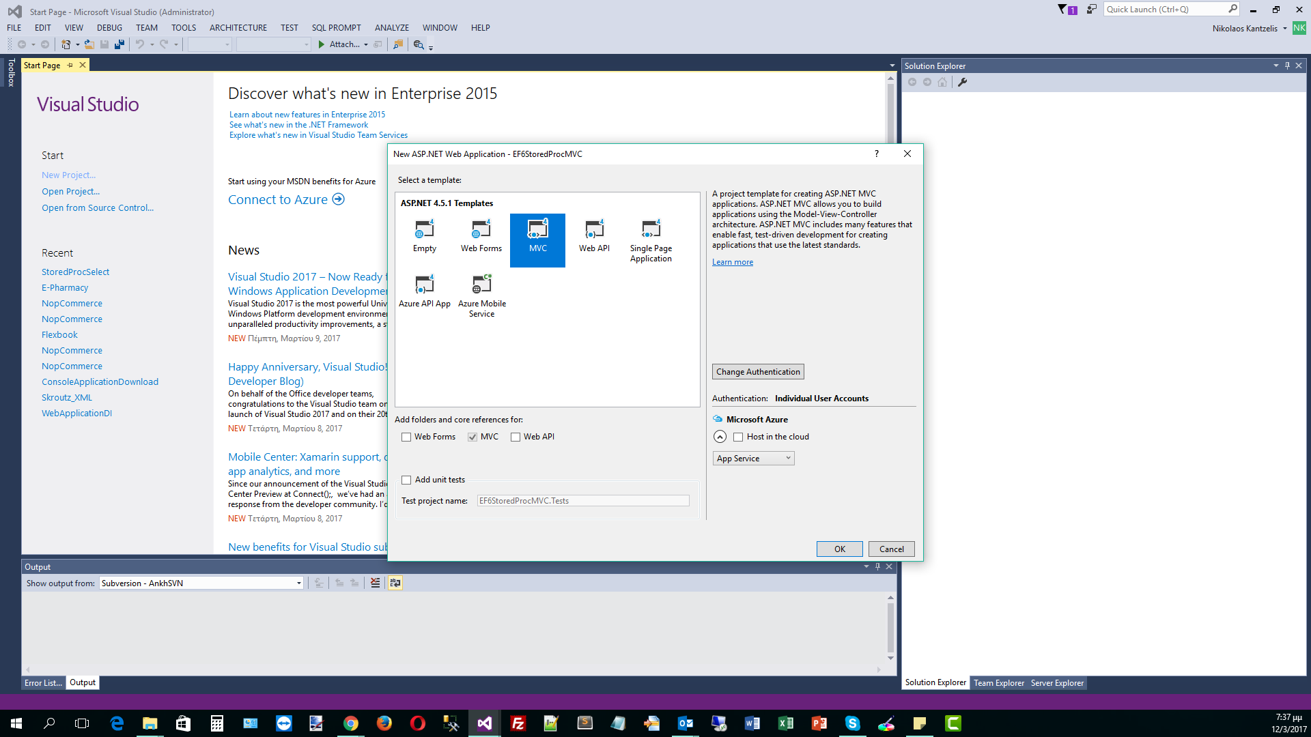1311x737 pixels.
Task: Open Microsoft Edge from the taskbar
Action: tap(117, 723)
